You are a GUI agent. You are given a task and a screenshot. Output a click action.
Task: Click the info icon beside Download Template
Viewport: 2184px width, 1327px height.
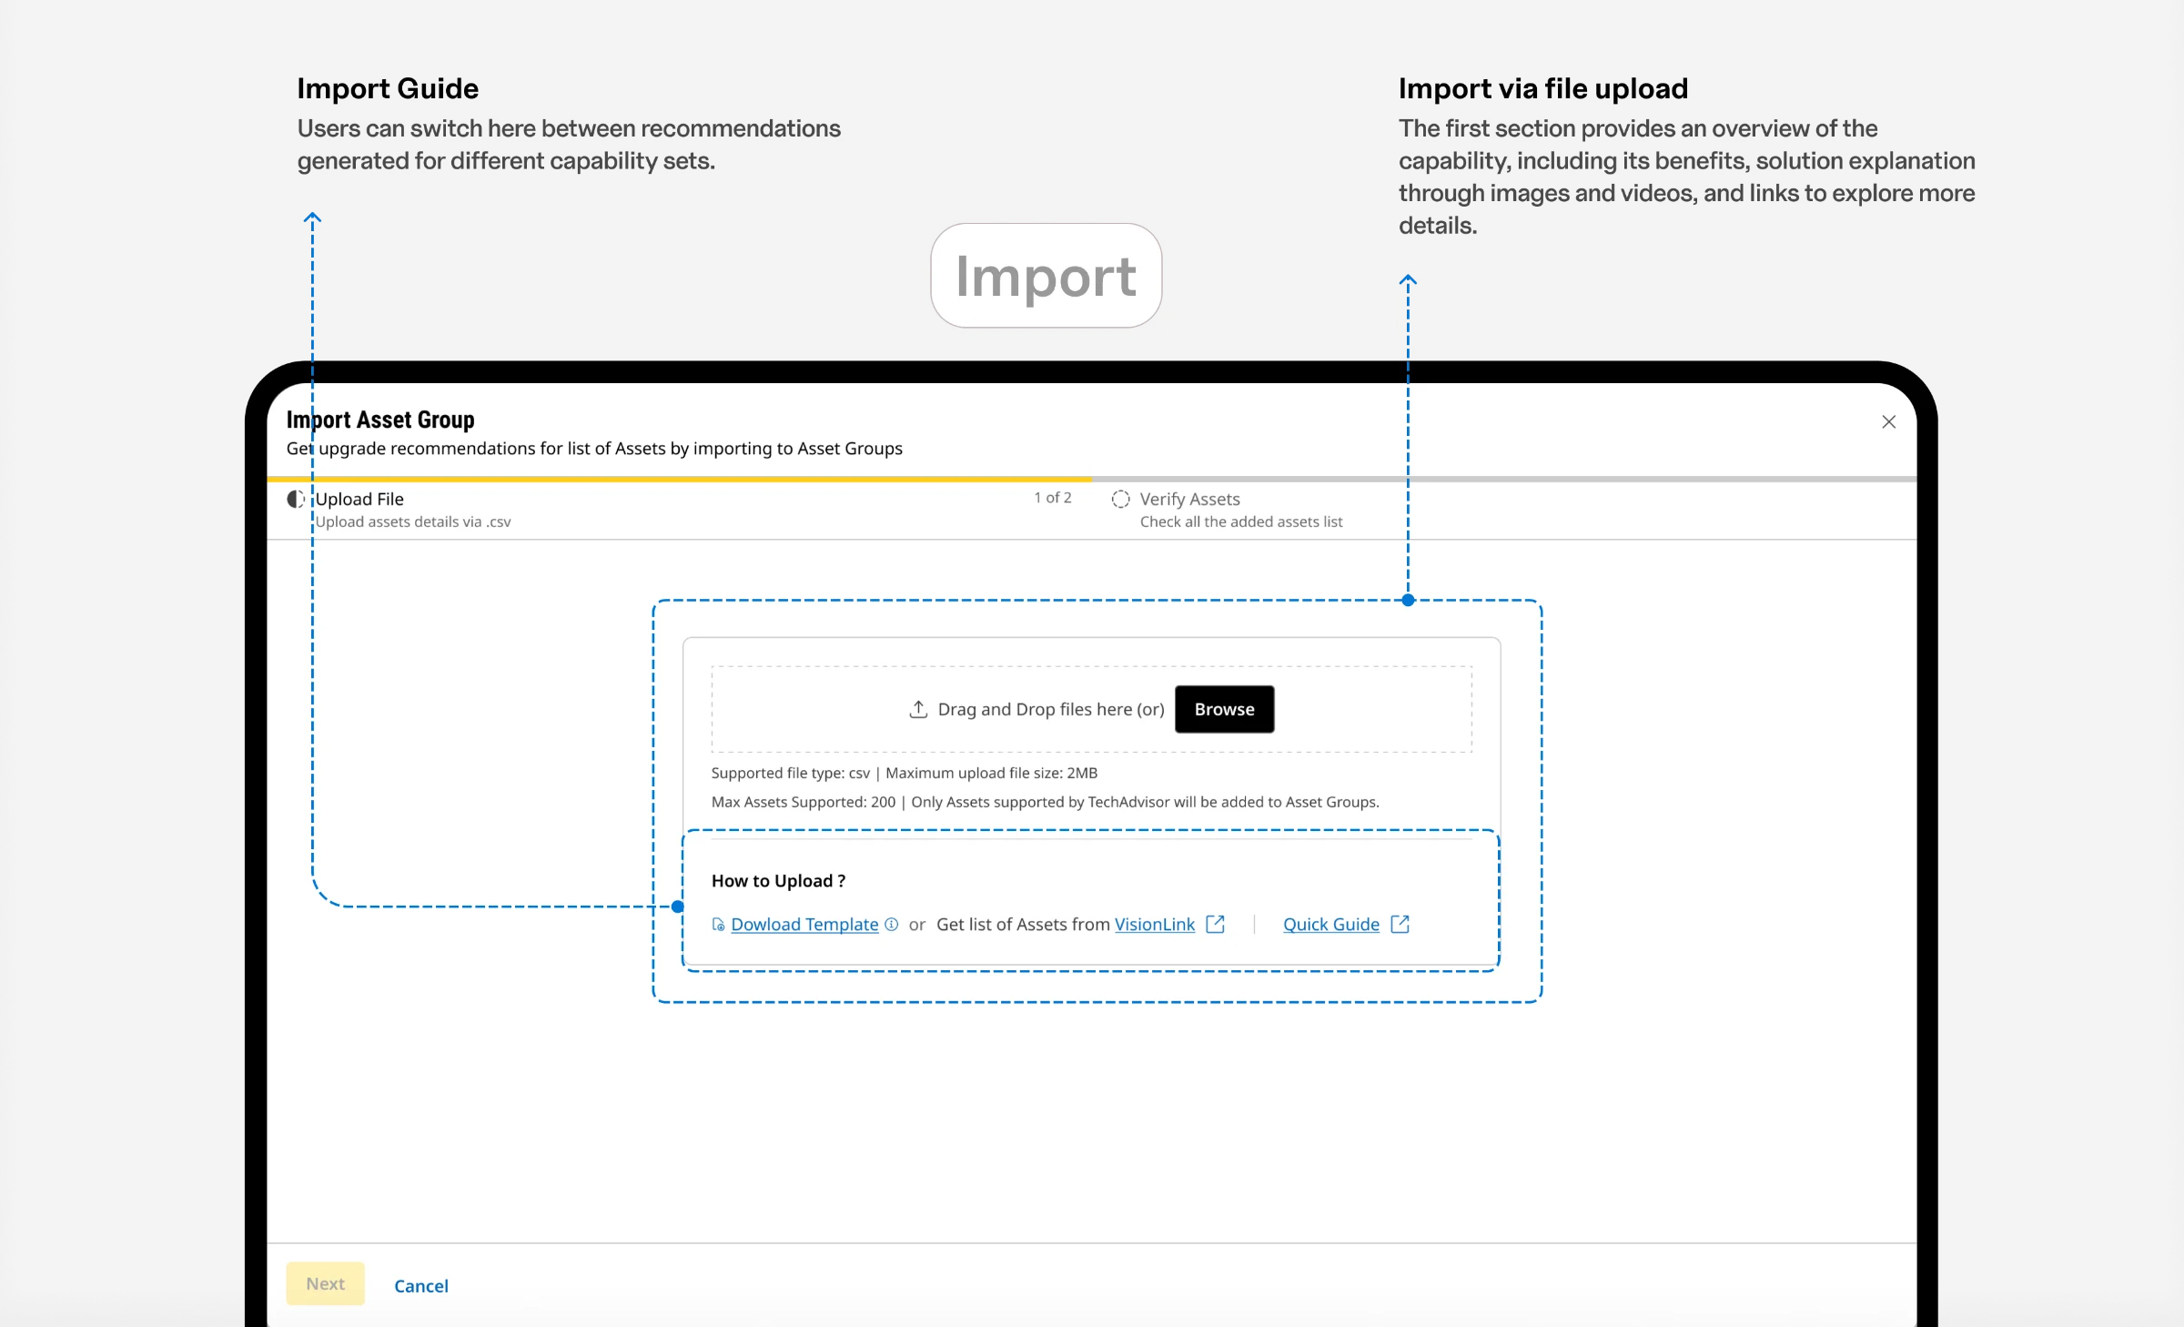coord(892,924)
